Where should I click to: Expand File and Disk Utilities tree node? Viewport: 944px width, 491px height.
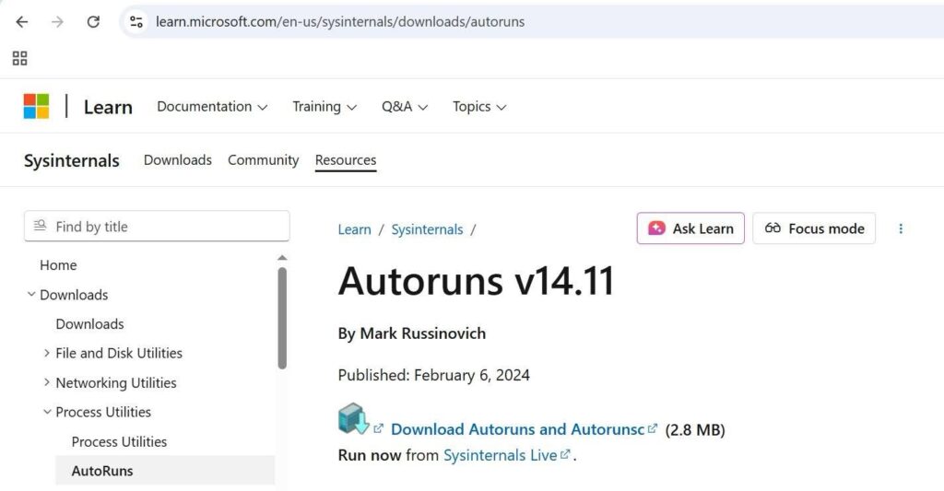47,354
